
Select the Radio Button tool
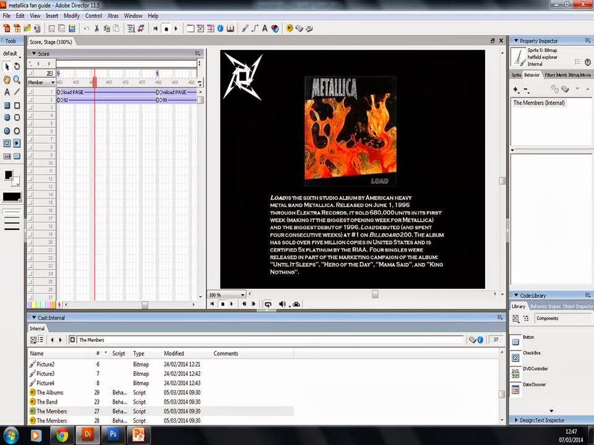17,143
